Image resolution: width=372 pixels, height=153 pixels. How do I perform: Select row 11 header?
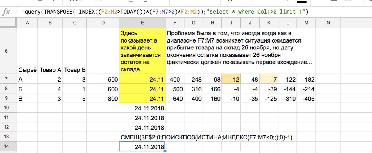point(8,118)
